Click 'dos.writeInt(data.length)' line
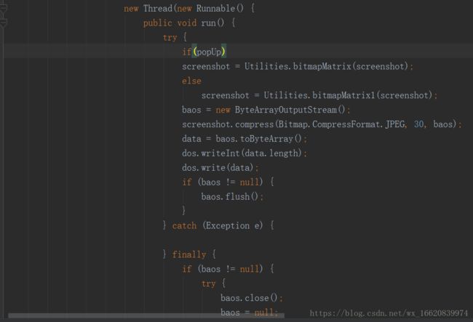Image resolution: width=473 pixels, height=322 pixels. point(245,153)
